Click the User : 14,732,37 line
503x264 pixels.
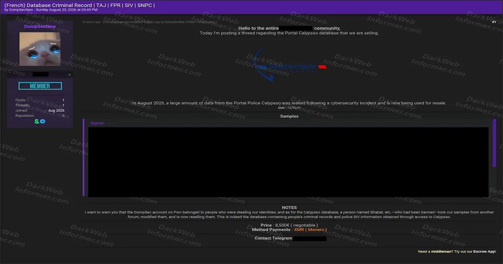click(x=289, y=108)
